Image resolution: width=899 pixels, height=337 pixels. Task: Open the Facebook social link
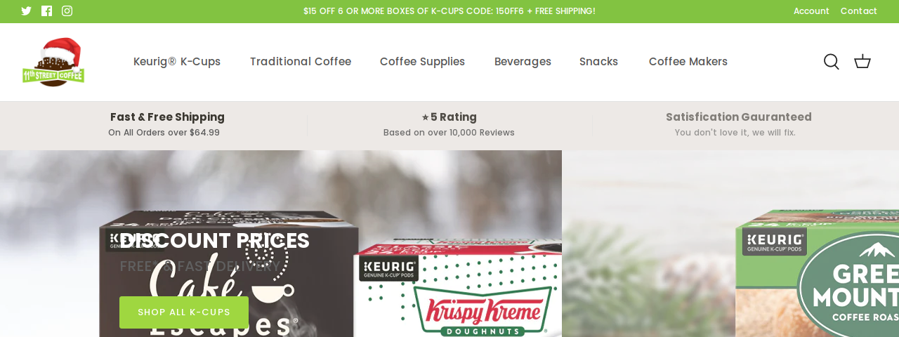[x=47, y=11]
